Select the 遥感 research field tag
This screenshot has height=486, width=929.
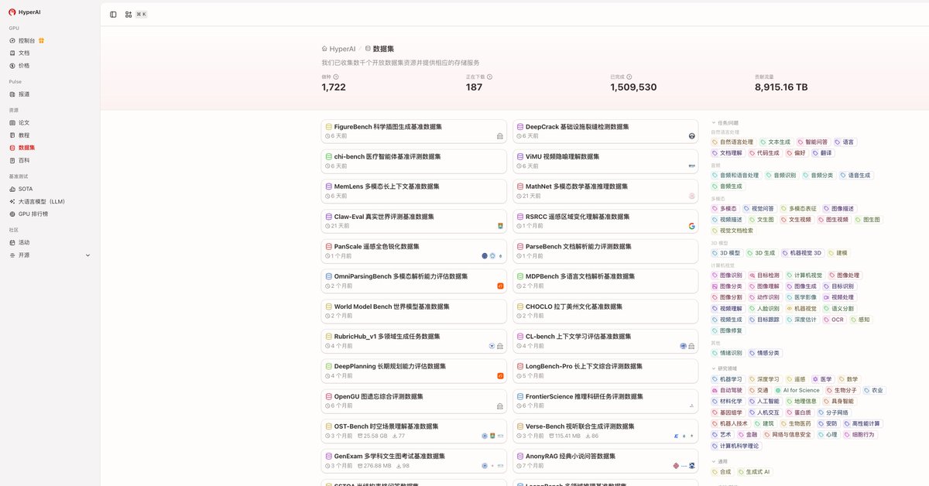796,379
